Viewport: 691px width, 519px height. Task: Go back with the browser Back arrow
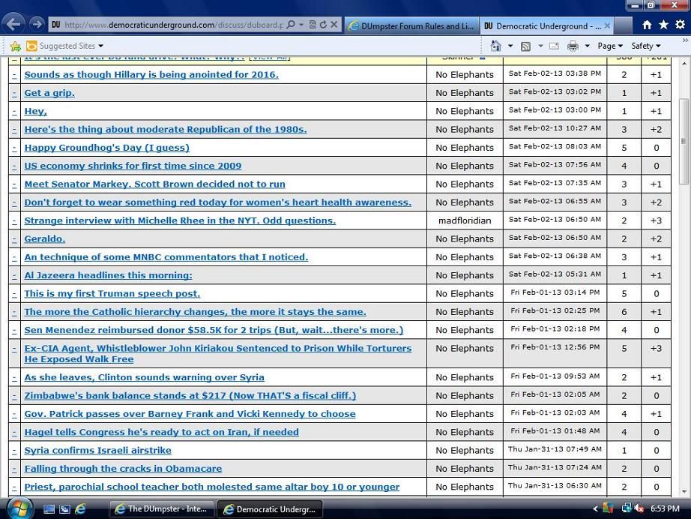(x=13, y=24)
